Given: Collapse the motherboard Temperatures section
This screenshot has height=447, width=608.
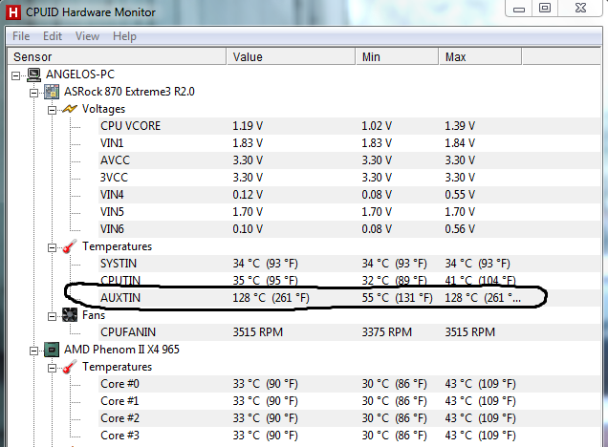Looking at the screenshot, I should 52,248.
